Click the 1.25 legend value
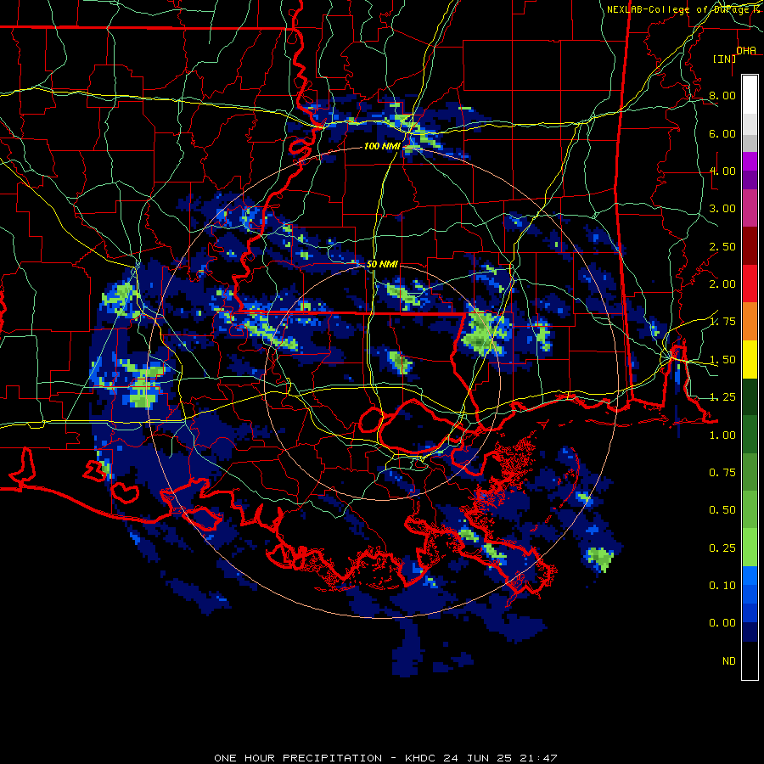764x764 pixels. tap(722, 397)
